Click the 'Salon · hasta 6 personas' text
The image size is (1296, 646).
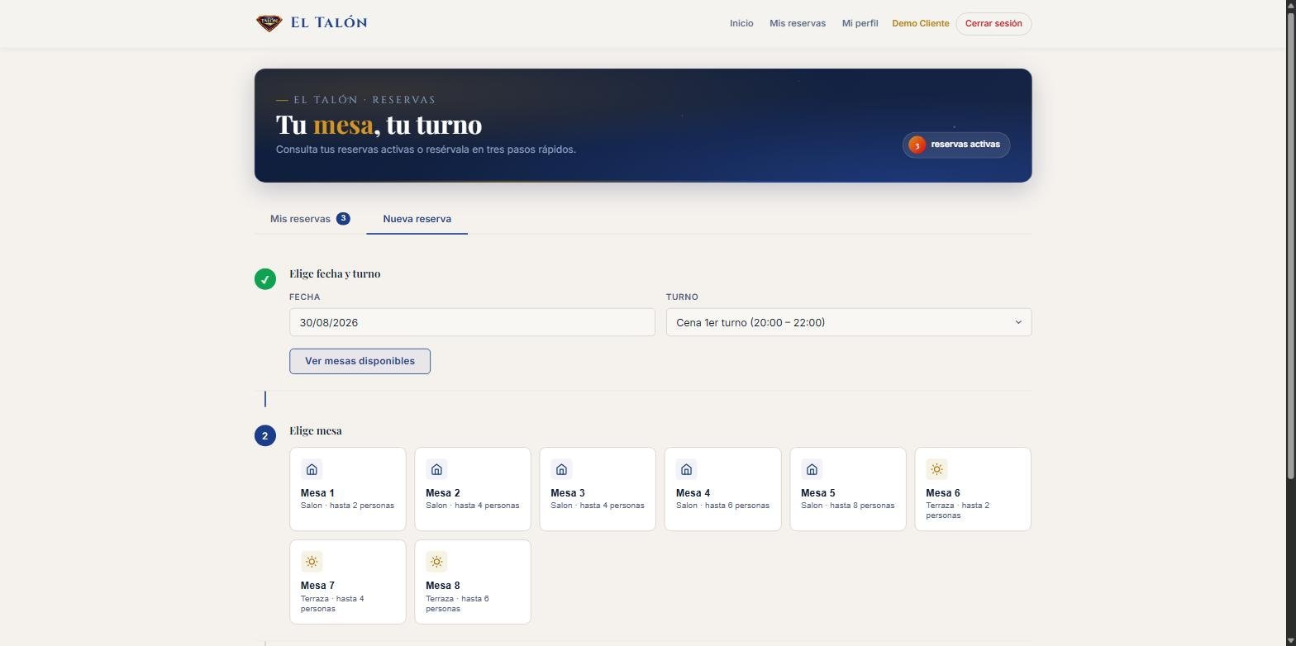tap(722, 506)
